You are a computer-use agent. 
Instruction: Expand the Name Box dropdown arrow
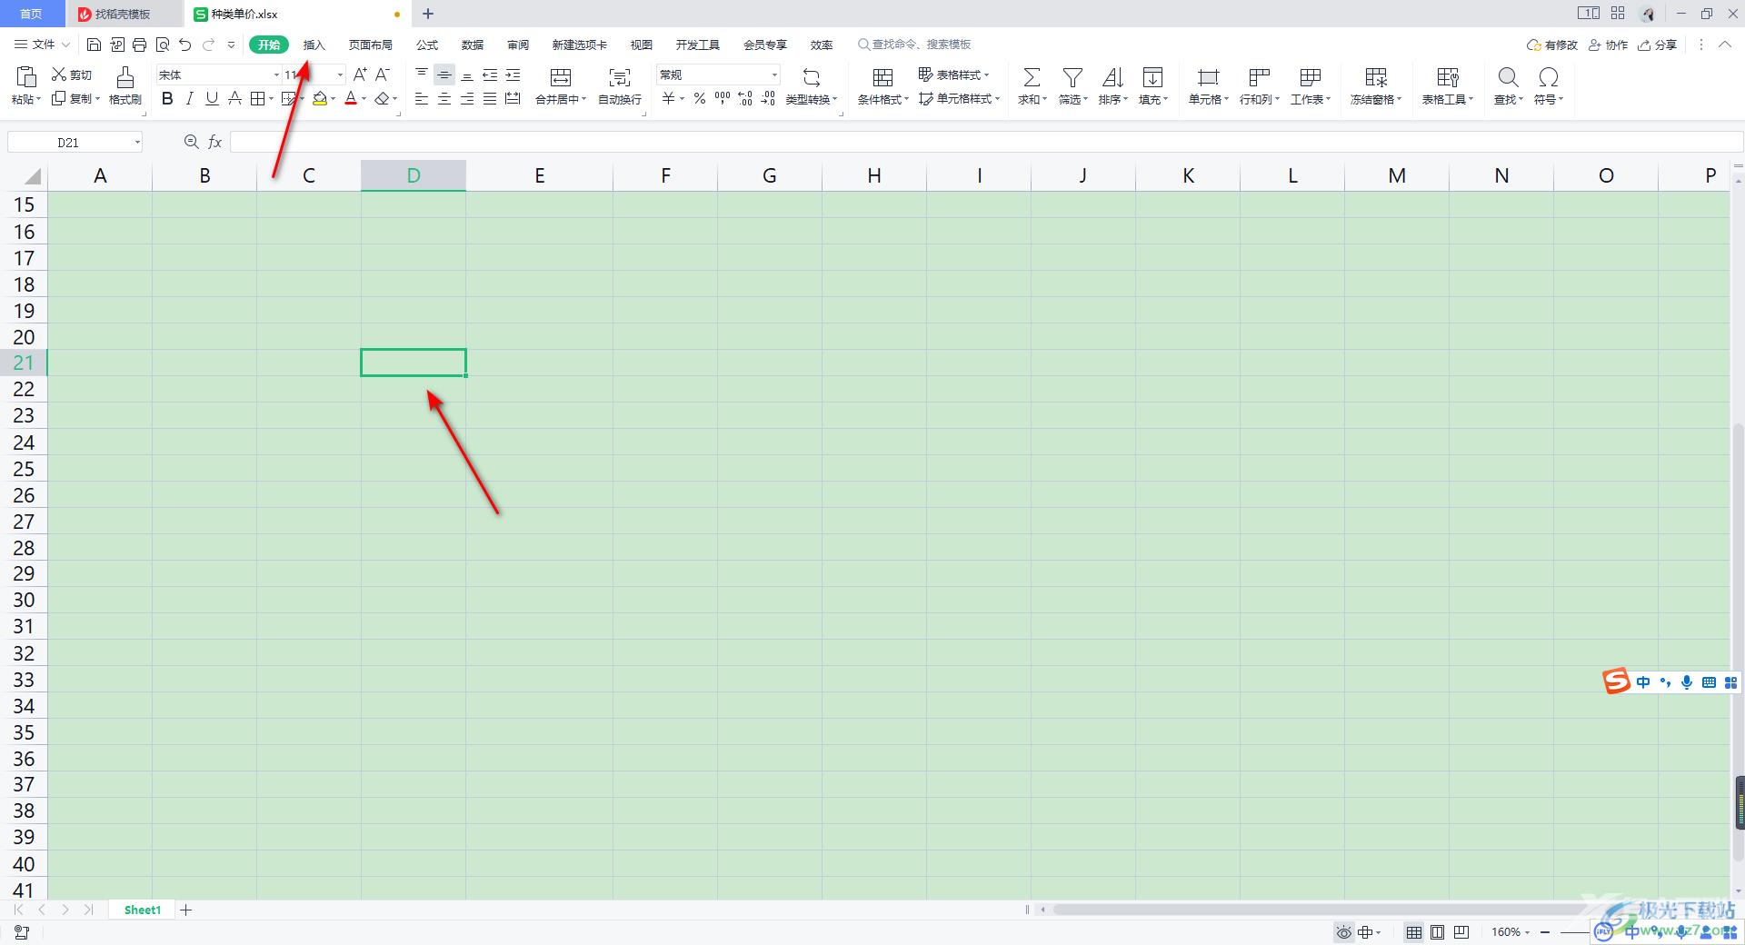(x=137, y=142)
